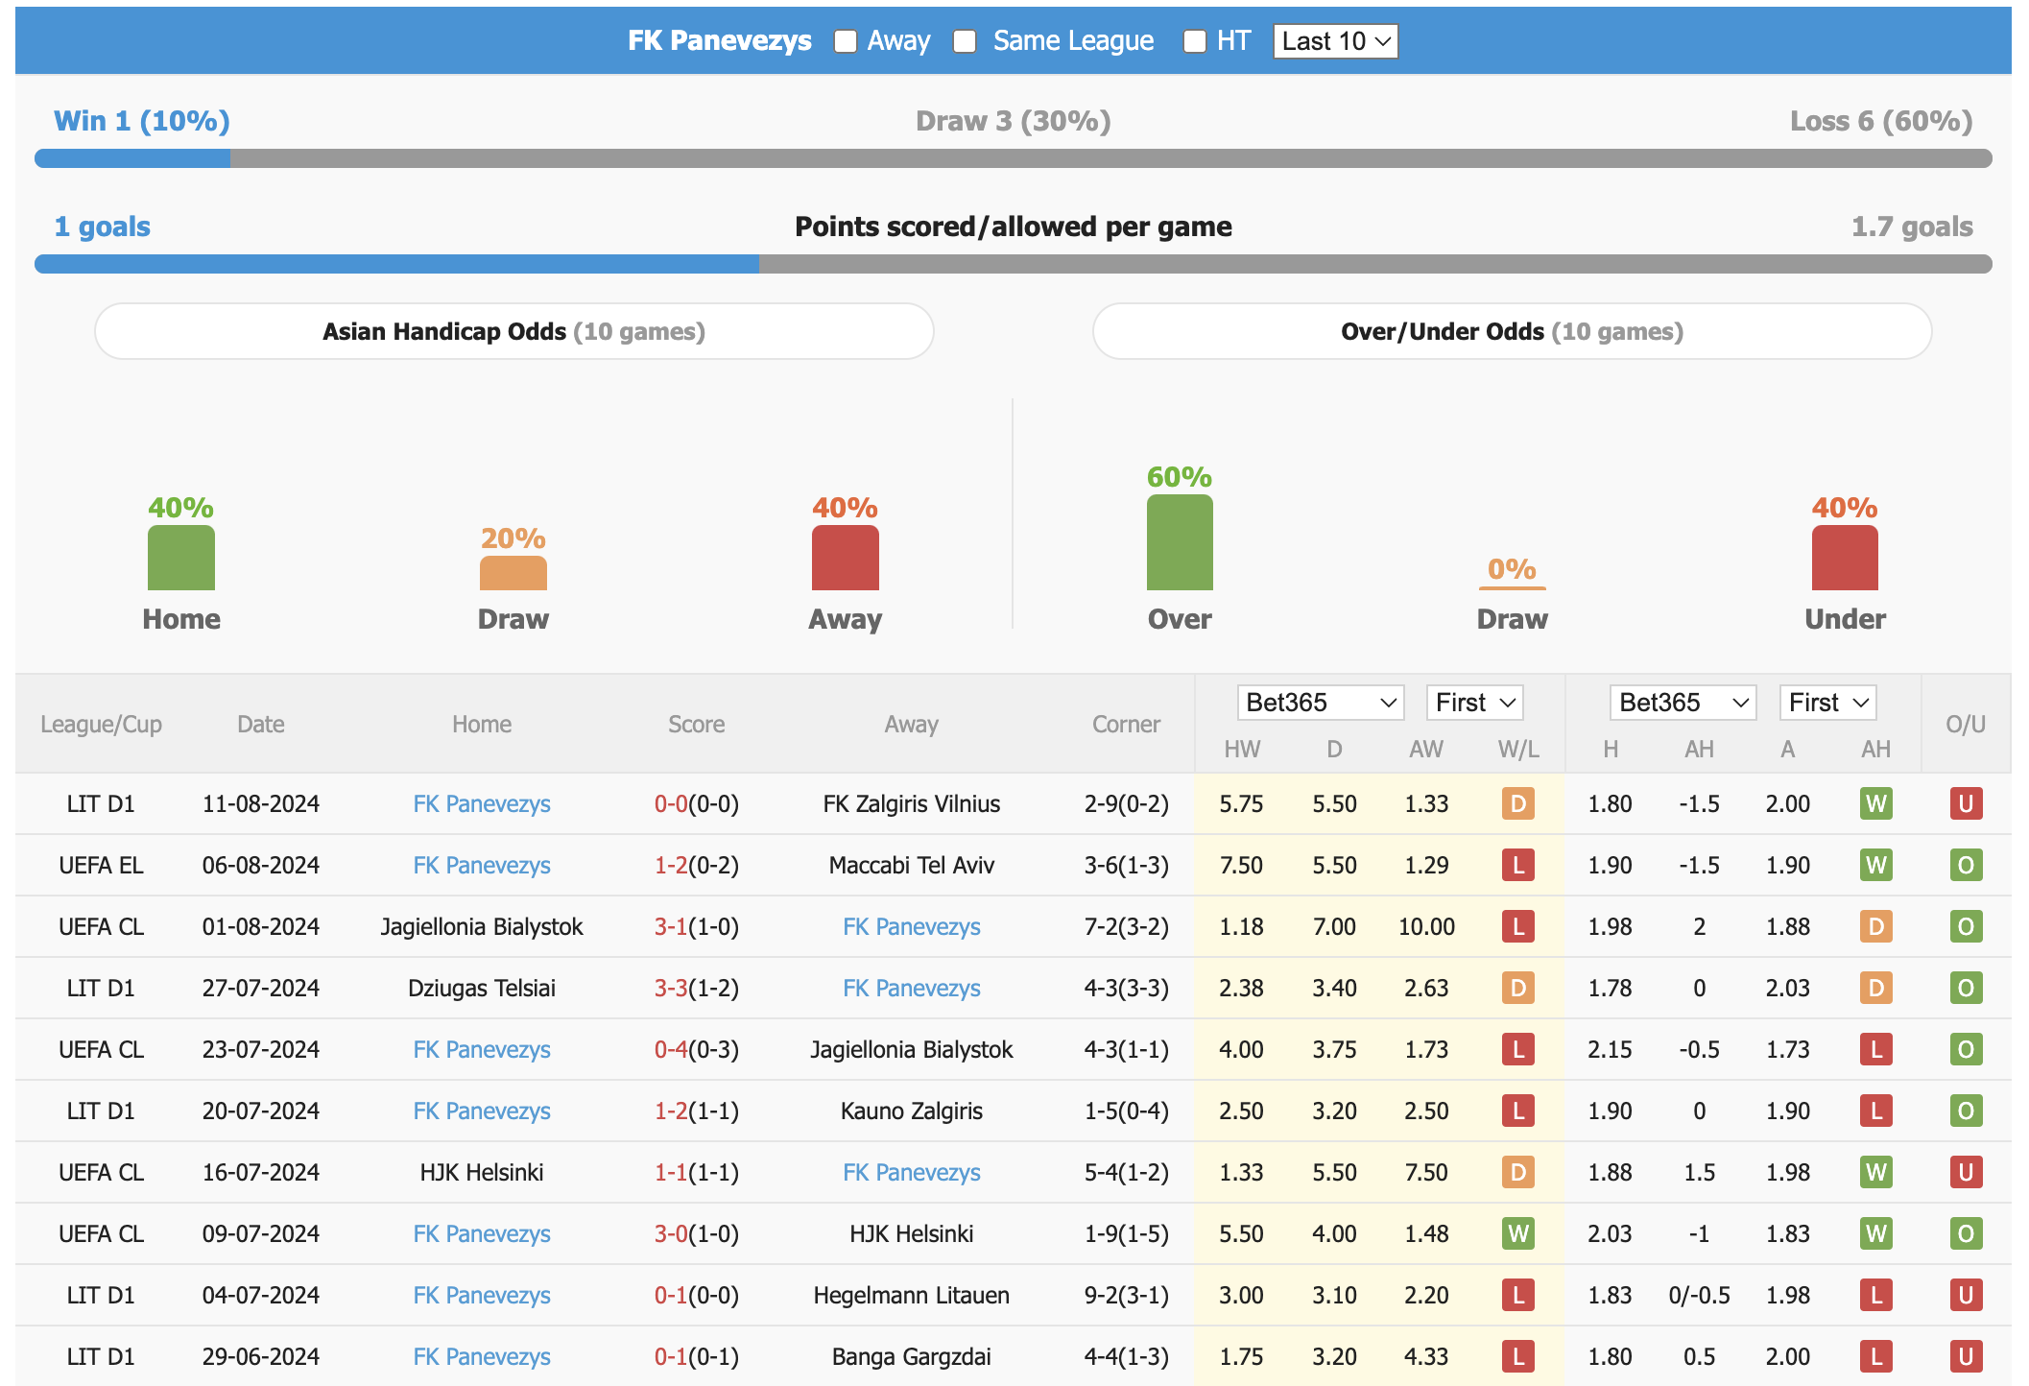
Task: Click the W/L column D badge for 16-07-2024
Action: point(1518,1172)
